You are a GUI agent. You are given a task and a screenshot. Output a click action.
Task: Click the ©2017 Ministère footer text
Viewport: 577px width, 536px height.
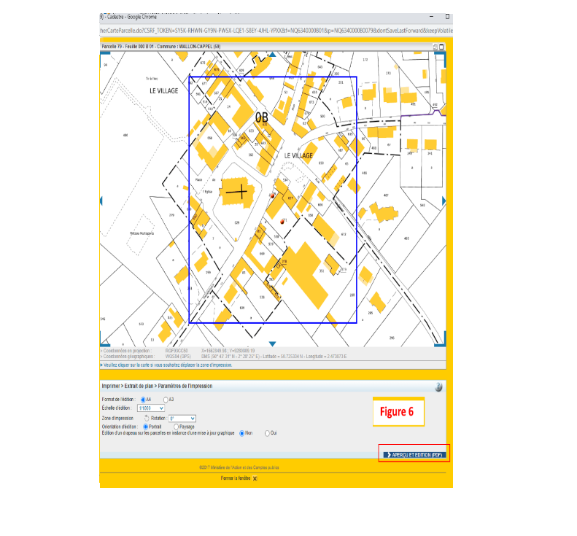point(239,467)
